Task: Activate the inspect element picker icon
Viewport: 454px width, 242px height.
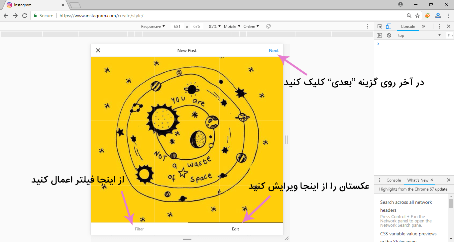Action: [380, 27]
